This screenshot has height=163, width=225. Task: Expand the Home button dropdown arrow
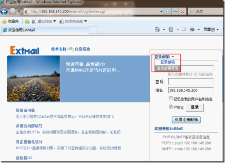click(164, 30)
